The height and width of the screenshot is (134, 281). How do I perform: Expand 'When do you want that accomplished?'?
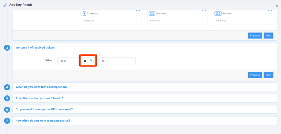(144, 87)
